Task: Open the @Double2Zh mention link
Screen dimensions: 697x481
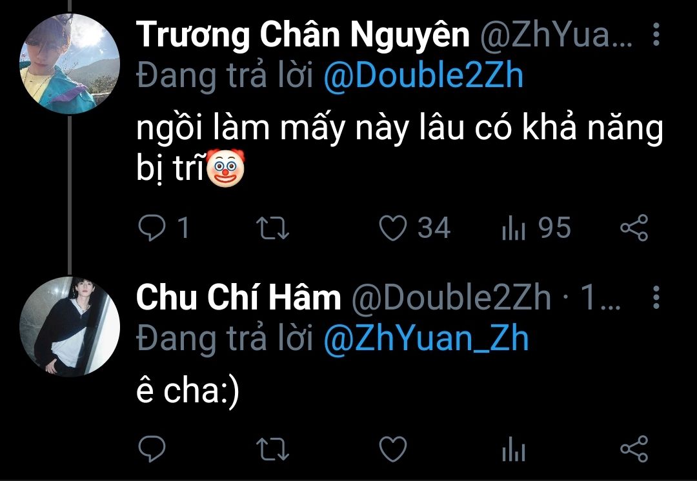Action: [423, 76]
